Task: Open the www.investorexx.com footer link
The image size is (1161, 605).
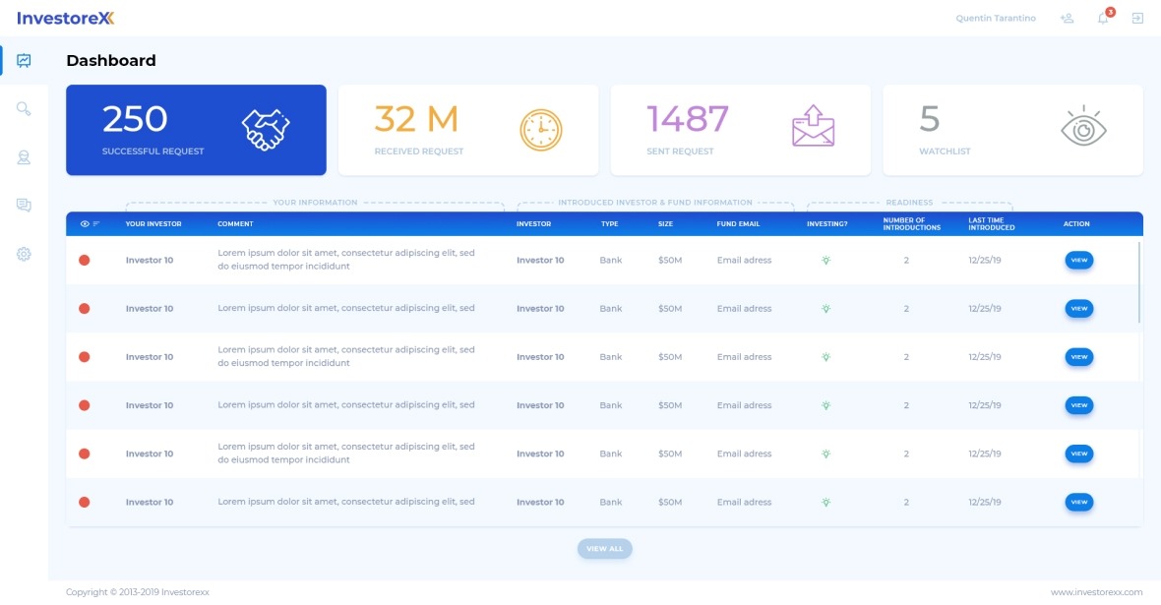Action: pos(1096,592)
